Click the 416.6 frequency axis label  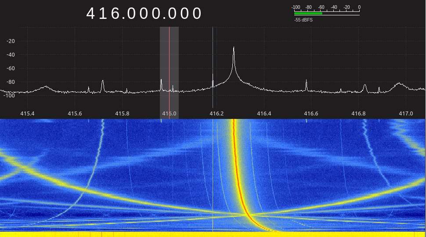tap(311, 114)
